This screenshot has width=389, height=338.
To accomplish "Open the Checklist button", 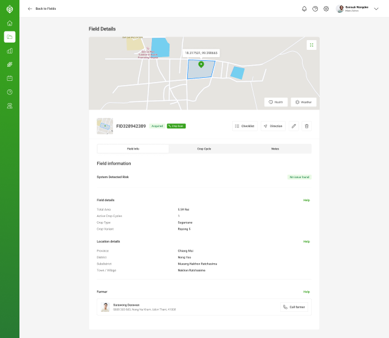I will (245, 126).
